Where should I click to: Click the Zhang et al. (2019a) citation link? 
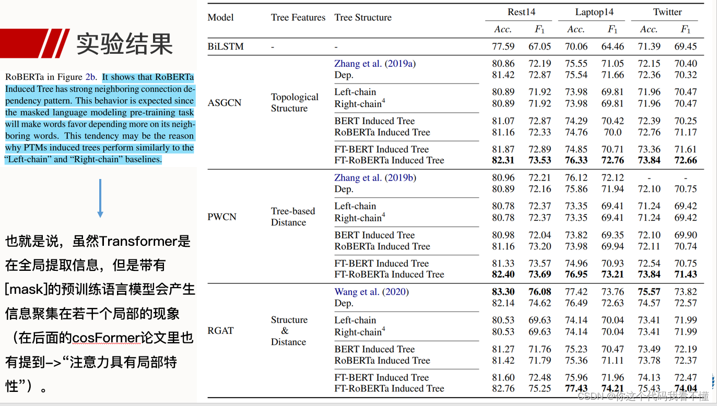(375, 64)
